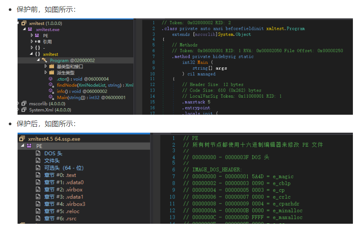The width and height of the screenshot is (363, 229).
Task: Select 章节 #6: .rsrc section
Action: [61, 218]
